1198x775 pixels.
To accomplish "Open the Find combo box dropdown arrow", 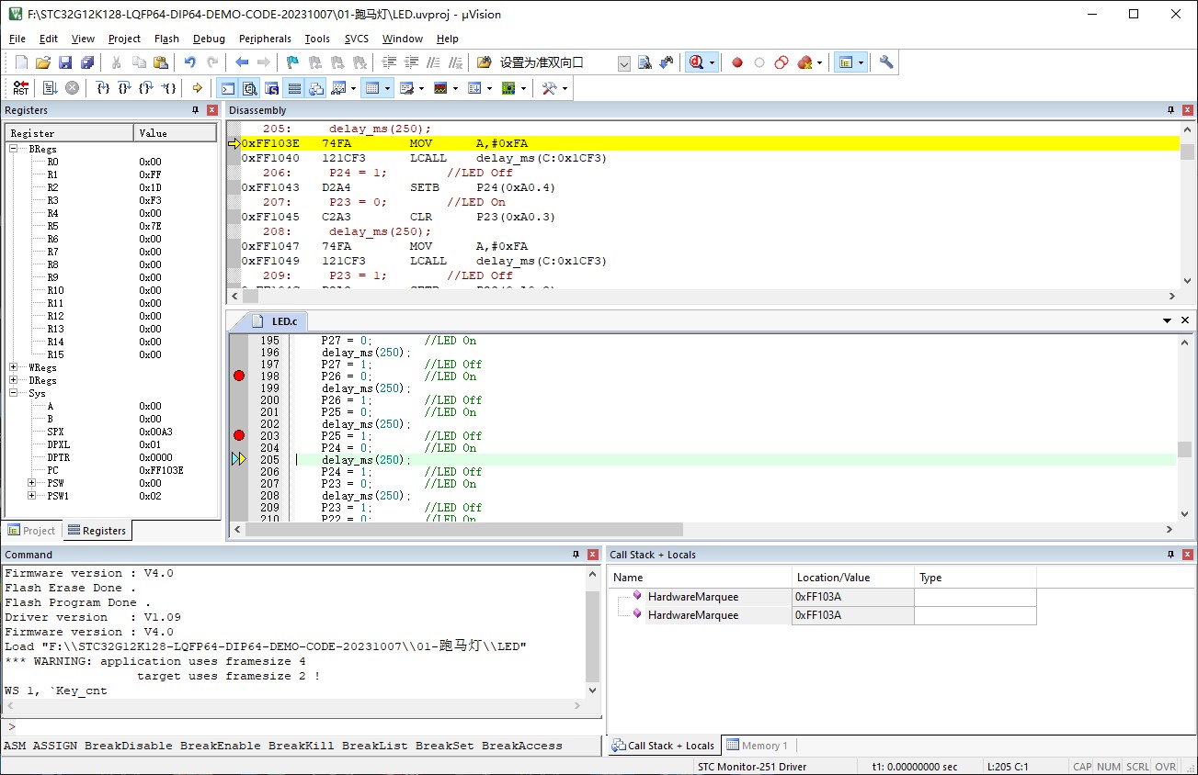I will click(x=624, y=63).
